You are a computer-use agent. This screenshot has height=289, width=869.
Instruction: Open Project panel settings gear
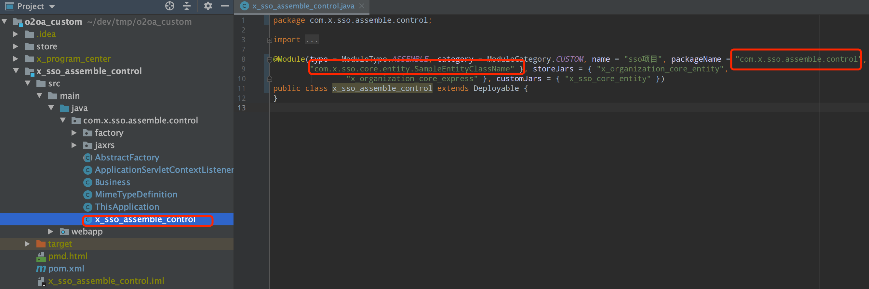coord(208,6)
